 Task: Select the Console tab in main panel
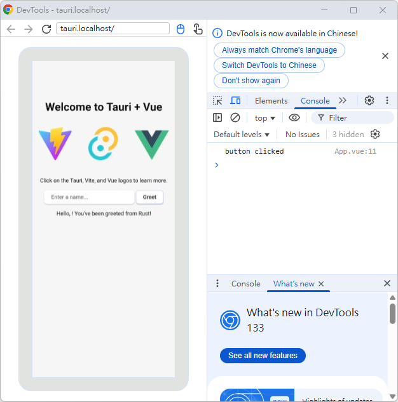[x=315, y=101]
